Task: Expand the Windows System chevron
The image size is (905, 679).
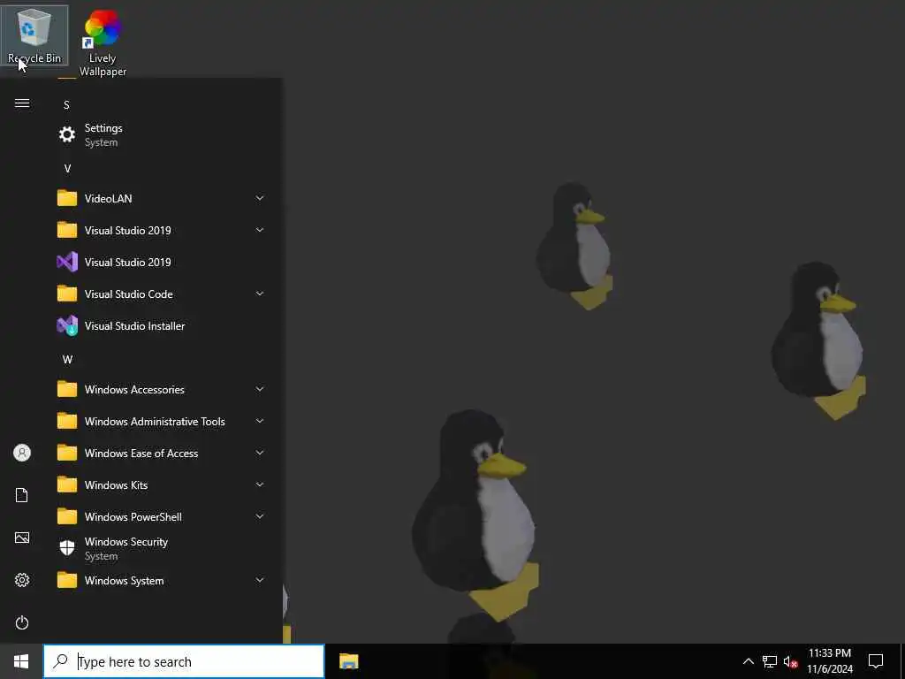Action: pos(260,580)
